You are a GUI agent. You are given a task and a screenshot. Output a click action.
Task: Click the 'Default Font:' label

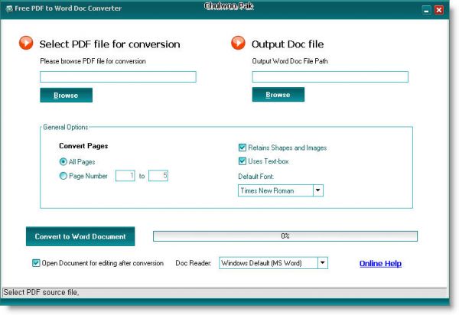point(256,177)
